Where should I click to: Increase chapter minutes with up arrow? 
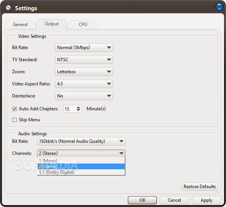coord(78,107)
